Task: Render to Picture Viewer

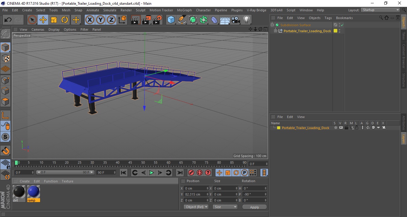Action: point(147,20)
